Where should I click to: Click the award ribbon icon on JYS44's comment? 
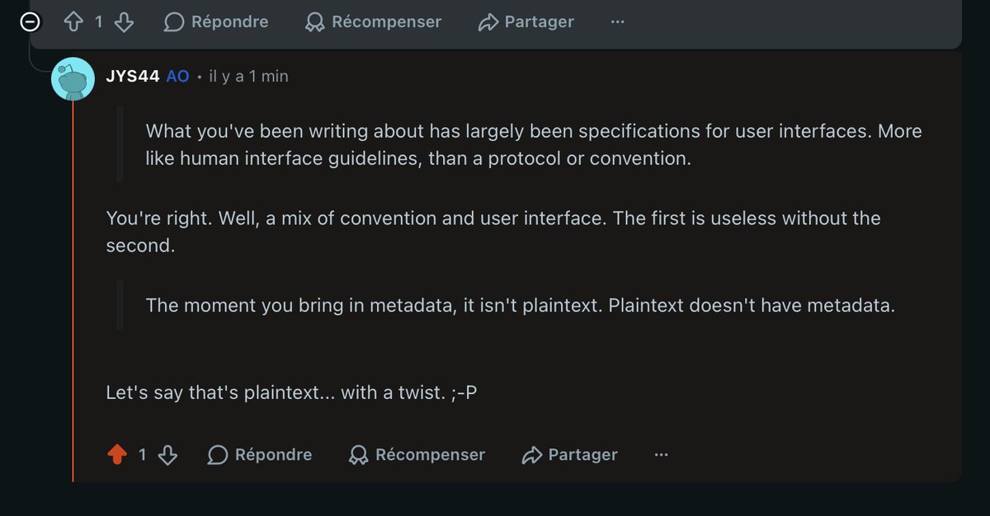[359, 455]
